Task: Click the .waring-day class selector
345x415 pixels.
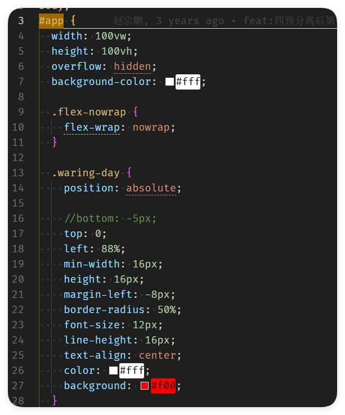Action: point(86,173)
